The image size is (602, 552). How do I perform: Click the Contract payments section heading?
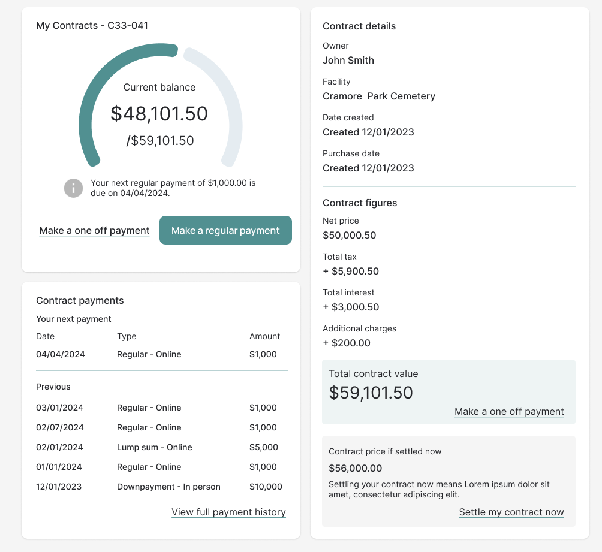pyautogui.click(x=80, y=300)
